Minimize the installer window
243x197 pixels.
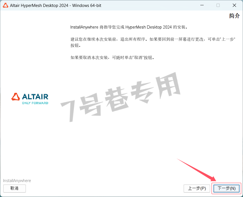tap(202, 6)
